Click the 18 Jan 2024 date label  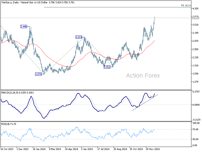coord(39,149)
